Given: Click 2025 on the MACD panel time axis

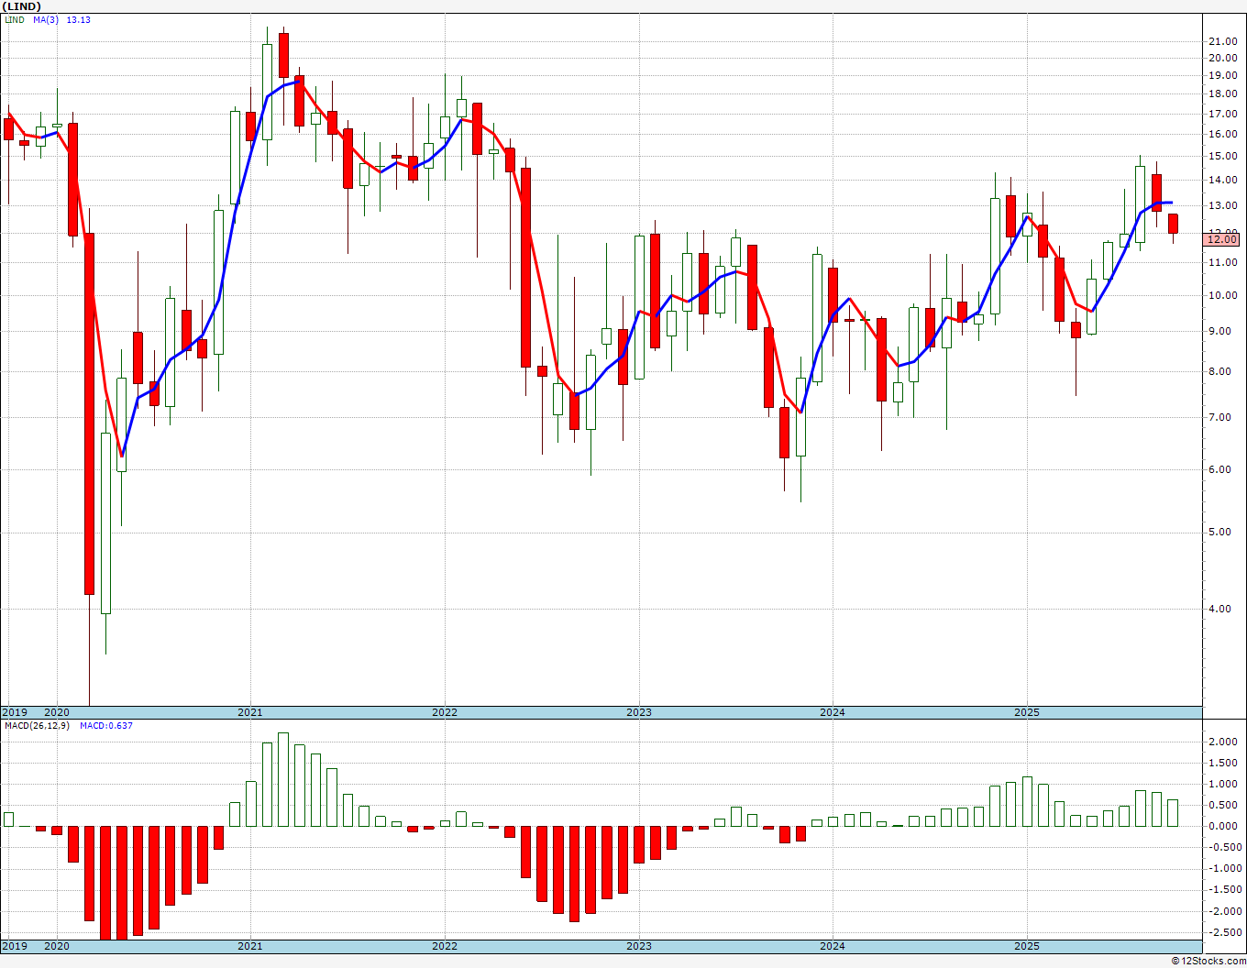Looking at the screenshot, I should (1027, 946).
